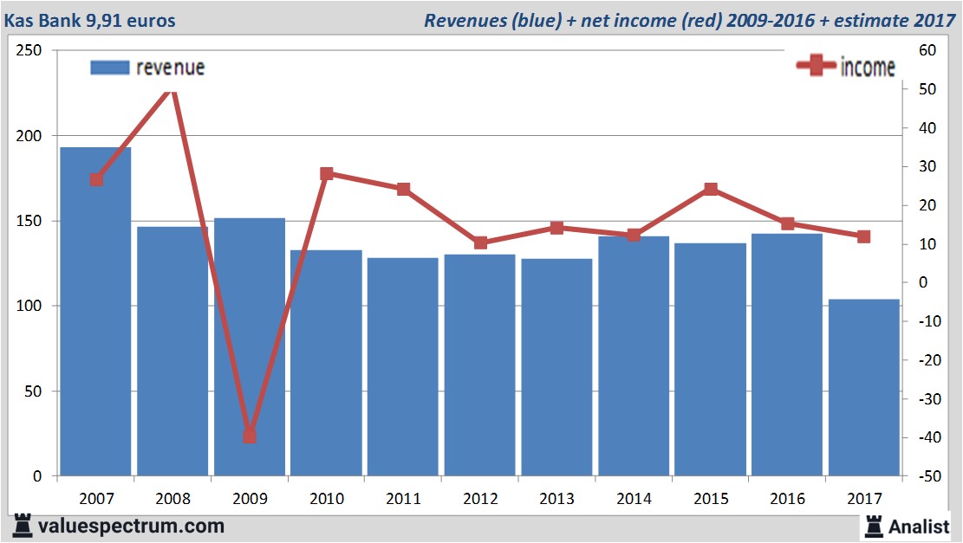Select the 2009 revenue bar
Viewport: 963px width, 543px height.
[x=250, y=346]
